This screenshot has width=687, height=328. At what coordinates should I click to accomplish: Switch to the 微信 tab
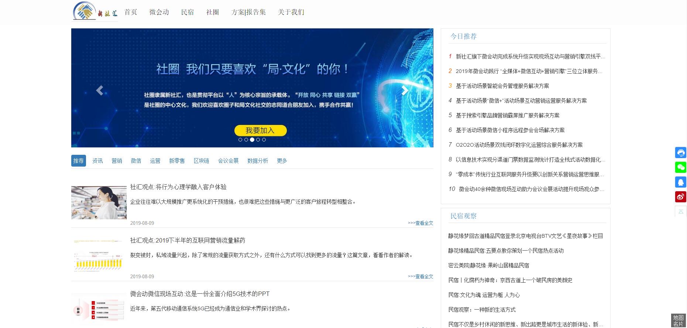(x=136, y=161)
